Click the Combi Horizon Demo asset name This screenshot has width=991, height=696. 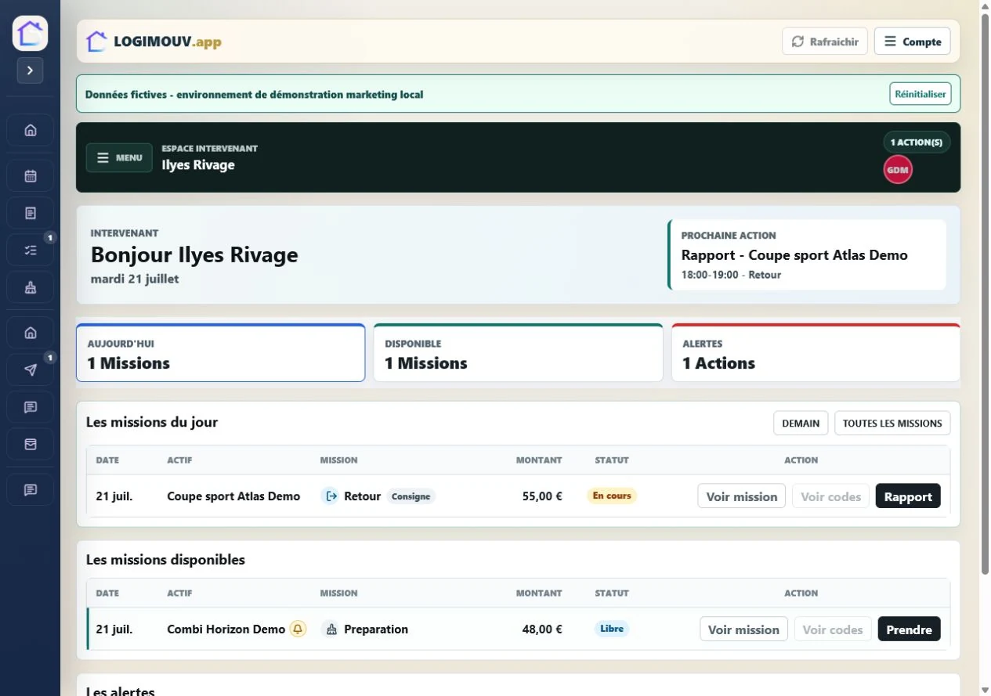226,629
